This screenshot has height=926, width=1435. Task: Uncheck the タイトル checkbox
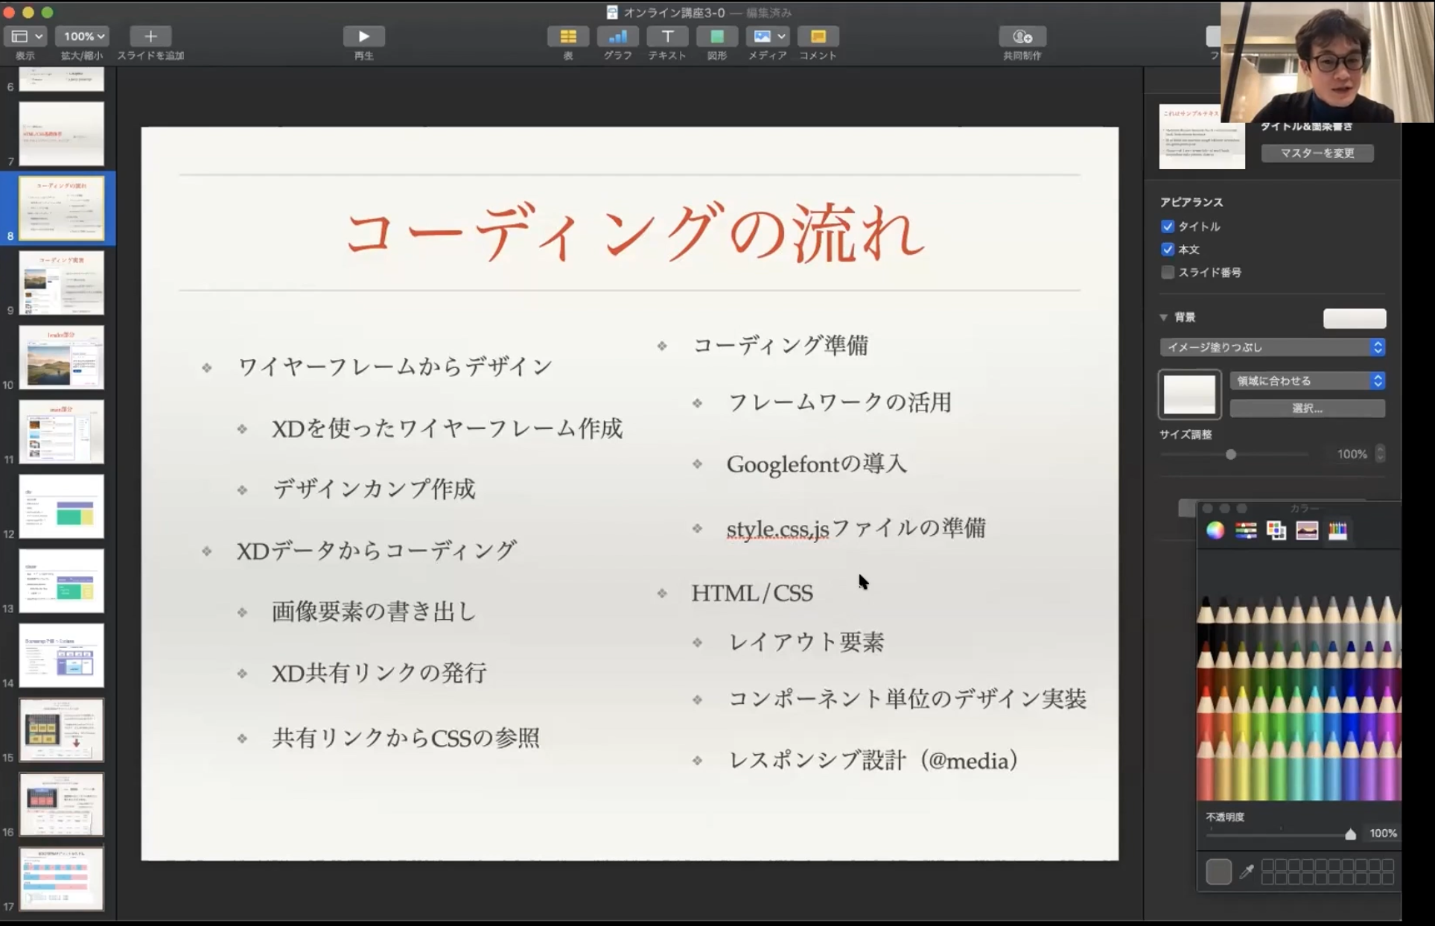pyautogui.click(x=1168, y=226)
